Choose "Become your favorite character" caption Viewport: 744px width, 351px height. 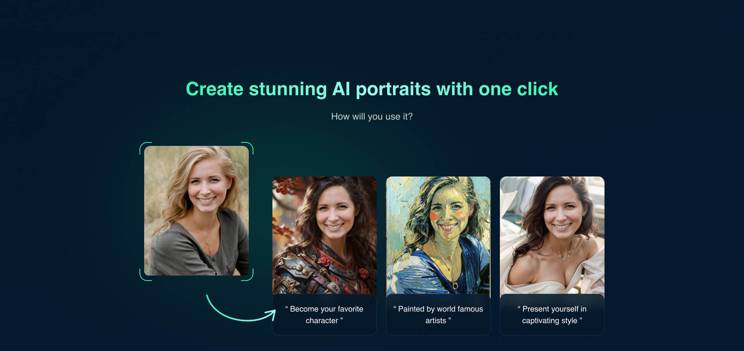tap(324, 315)
